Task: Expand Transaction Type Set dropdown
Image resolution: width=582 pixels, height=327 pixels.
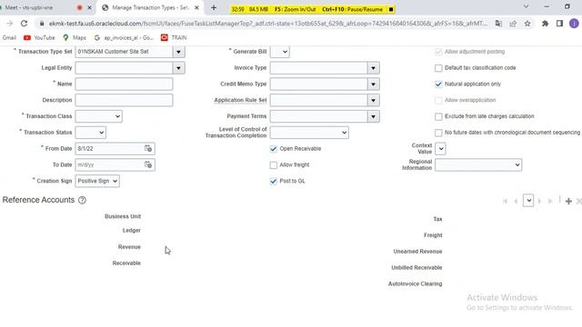Action: (178, 52)
